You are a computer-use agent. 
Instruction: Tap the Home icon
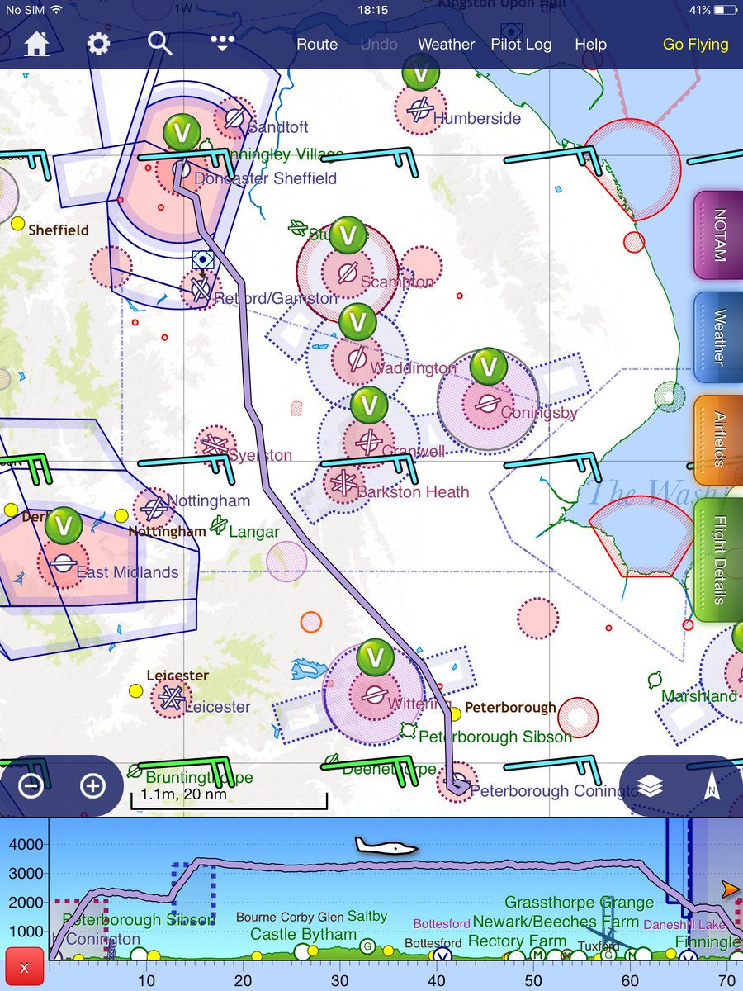tap(35, 44)
